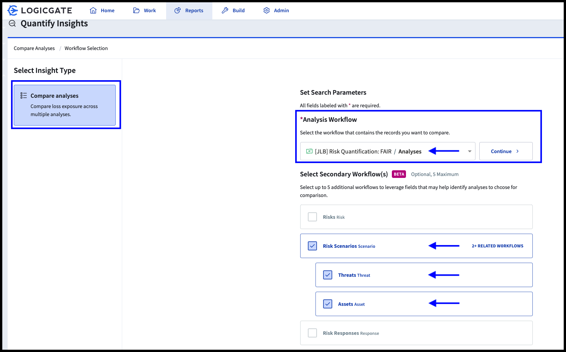Click the chevron on the Continue button

coord(517,151)
